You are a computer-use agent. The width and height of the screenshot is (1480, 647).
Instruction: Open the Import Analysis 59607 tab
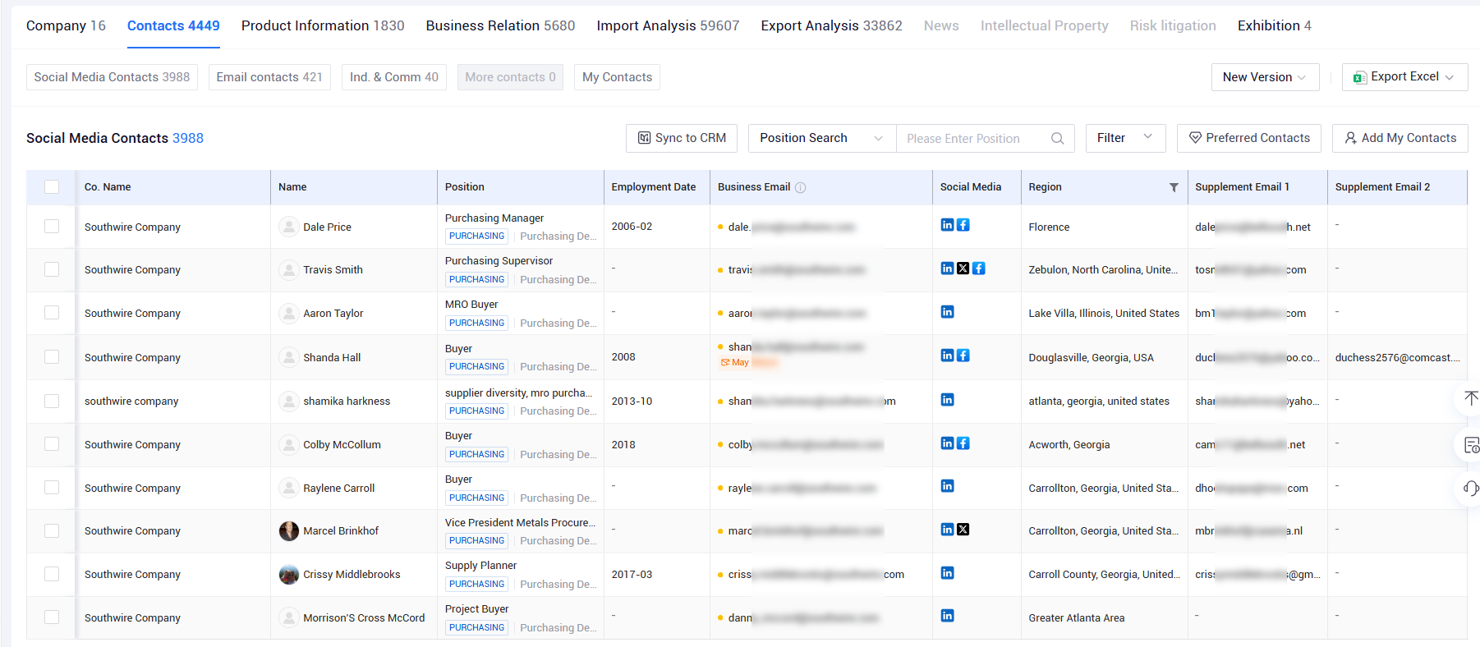click(x=668, y=25)
